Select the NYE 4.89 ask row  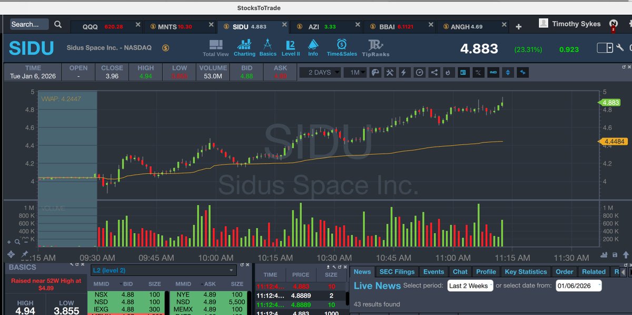pos(209,295)
